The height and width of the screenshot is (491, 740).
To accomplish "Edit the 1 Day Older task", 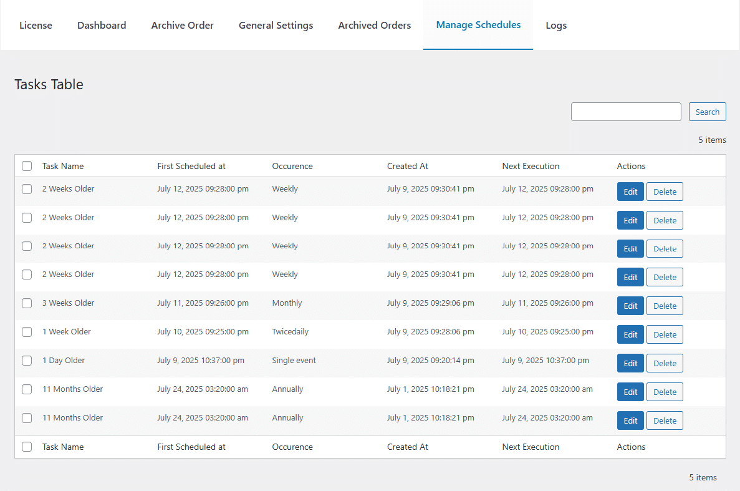I will pyautogui.click(x=630, y=364).
